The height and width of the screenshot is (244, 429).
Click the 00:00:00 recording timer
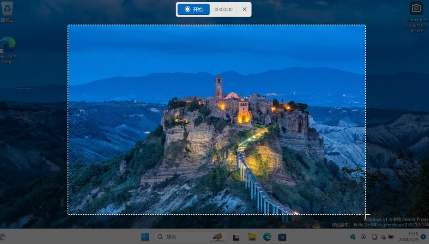click(223, 9)
